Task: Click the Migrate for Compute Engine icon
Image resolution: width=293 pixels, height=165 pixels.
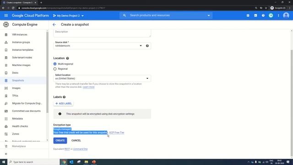Action: pyautogui.click(x=6, y=104)
